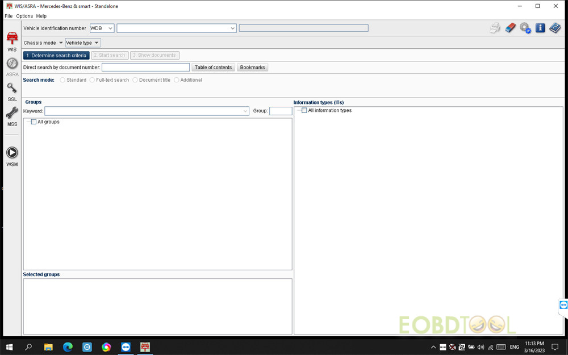
Task: Select the 3. Show documents step
Action: click(x=154, y=55)
